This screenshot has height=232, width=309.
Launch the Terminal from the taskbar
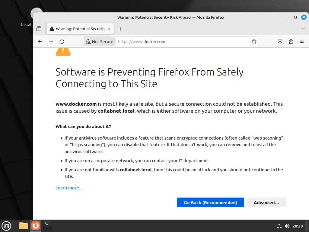tap(48, 226)
